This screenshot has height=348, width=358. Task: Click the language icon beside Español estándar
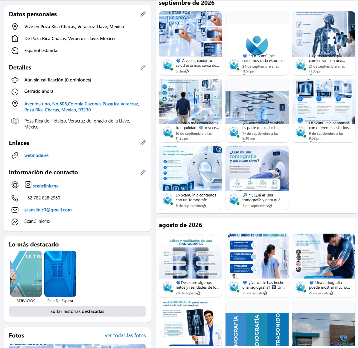click(x=15, y=51)
